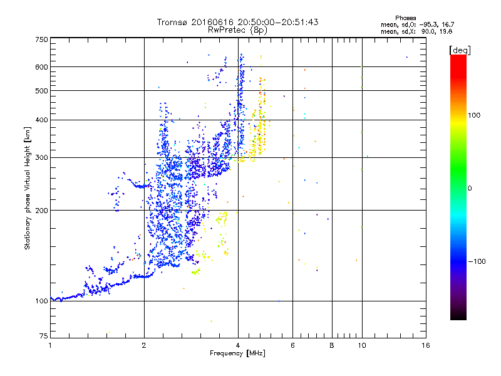Click the '750' y-axis tick label

pos(42,39)
